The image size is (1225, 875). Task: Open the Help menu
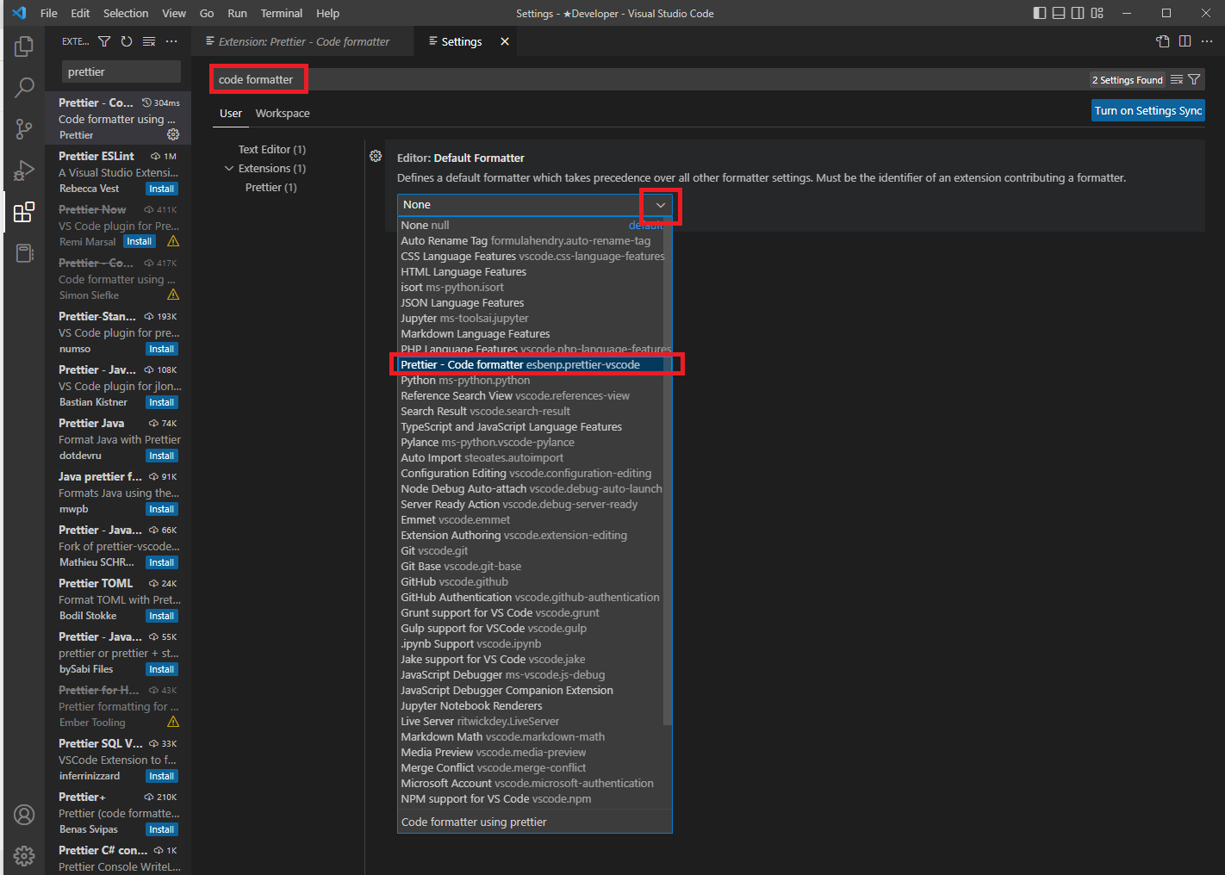pos(327,13)
